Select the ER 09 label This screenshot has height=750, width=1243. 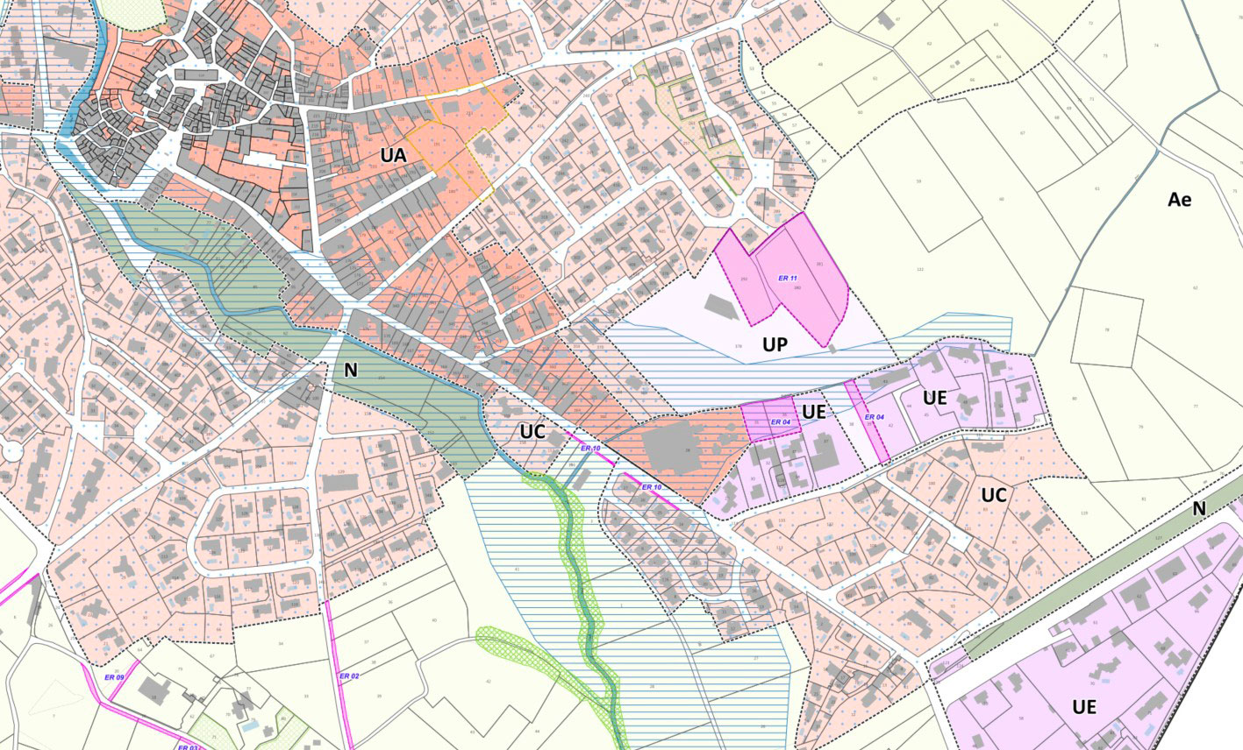114,677
